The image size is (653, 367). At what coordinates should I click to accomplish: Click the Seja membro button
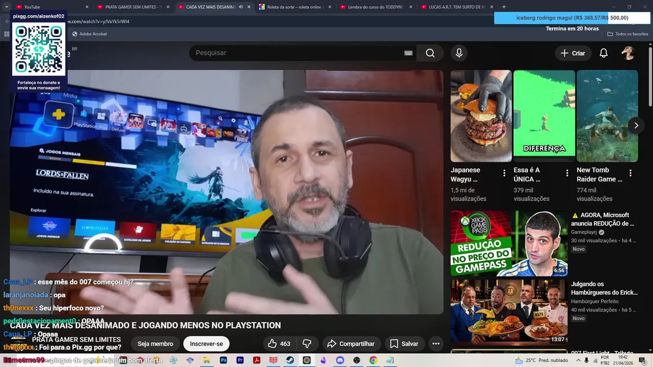click(x=155, y=344)
